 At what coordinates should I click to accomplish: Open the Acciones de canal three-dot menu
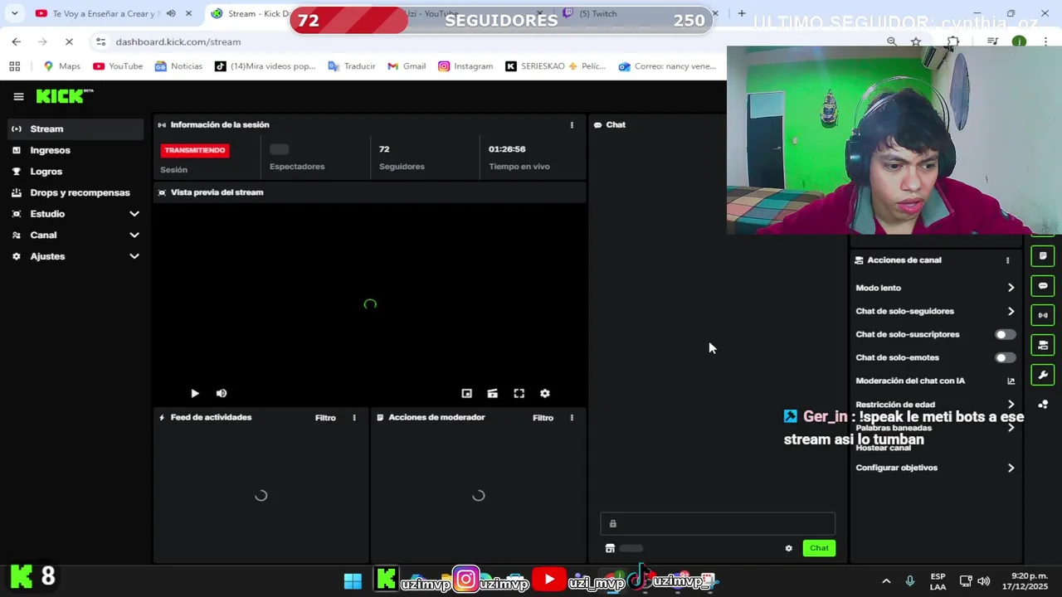coord(1008,260)
